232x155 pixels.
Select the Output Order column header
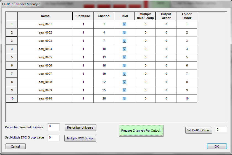point(166,16)
